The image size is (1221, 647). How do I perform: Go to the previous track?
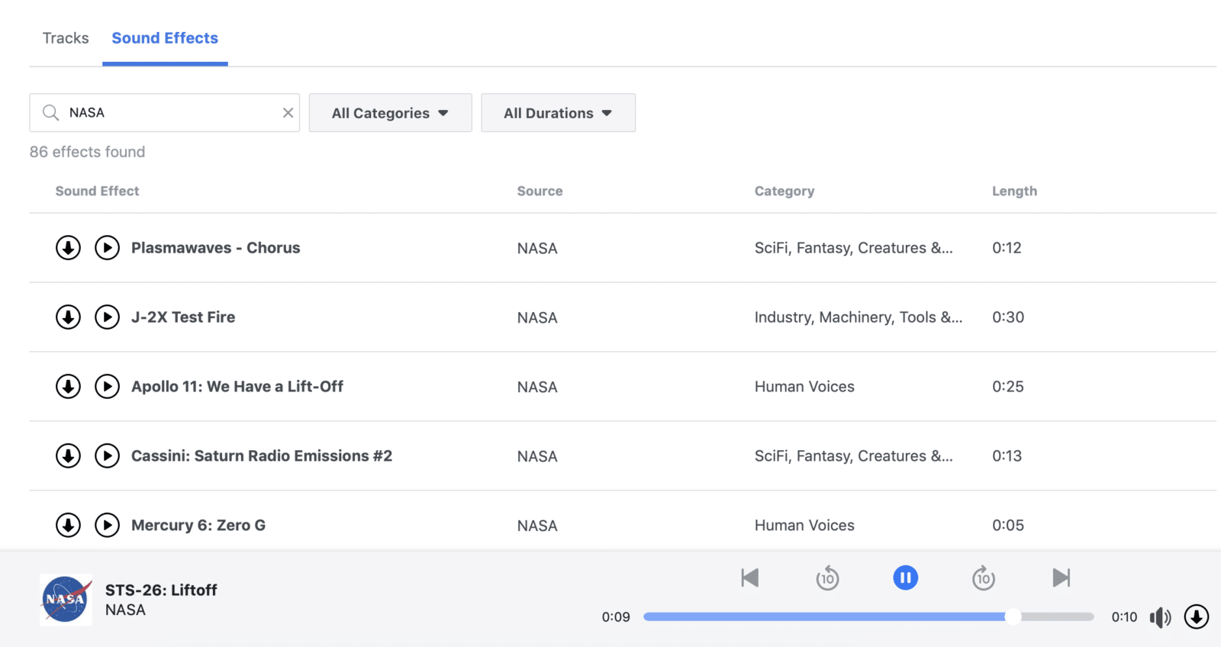click(750, 578)
